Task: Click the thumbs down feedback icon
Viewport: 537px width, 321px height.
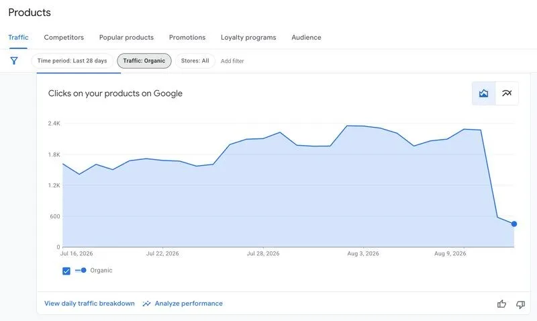Action: tap(521, 304)
